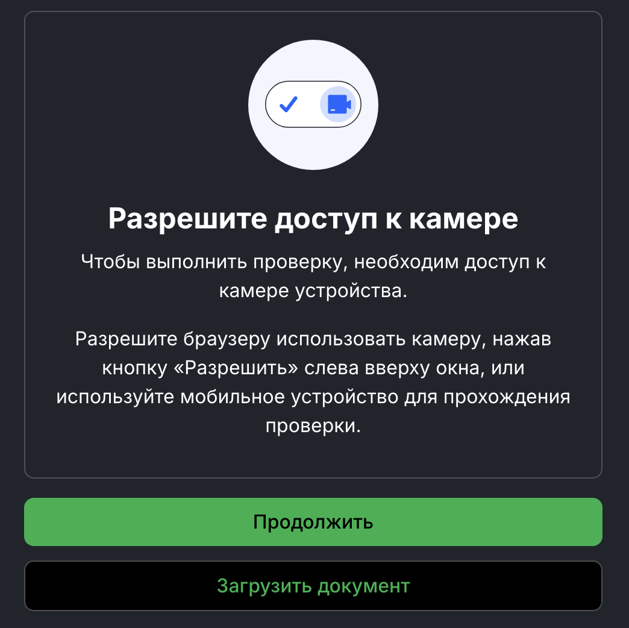Click the quoted word «Разрешить» in instructions
This screenshot has height=628, width=629.
(x=236, y=368)
